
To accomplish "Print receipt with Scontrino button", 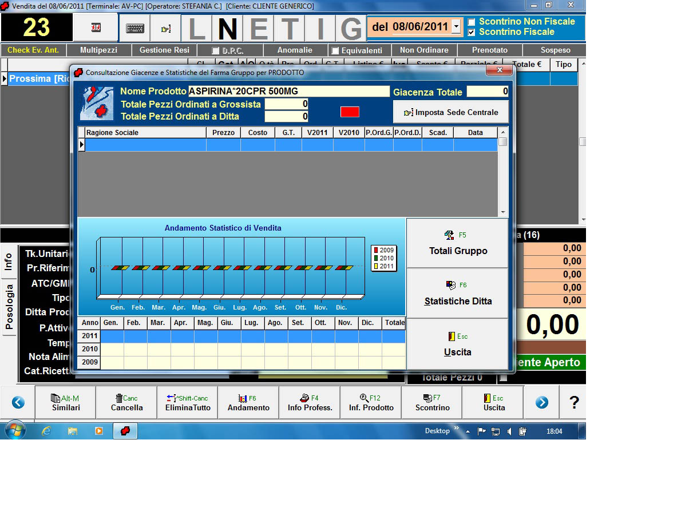I will pos(432,403).
